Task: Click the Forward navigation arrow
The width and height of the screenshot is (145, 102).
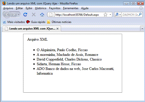Action: [x=14, y=15]
